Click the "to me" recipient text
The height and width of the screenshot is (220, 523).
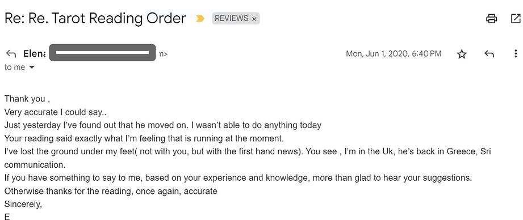(15, 67)
